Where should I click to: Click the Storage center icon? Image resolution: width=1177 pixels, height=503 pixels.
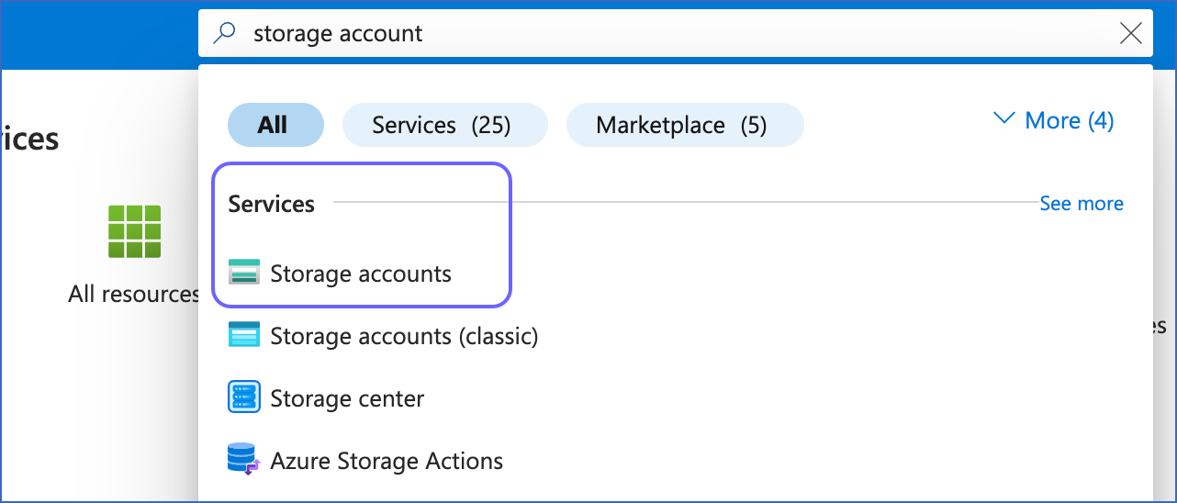(x=244, y=397)
